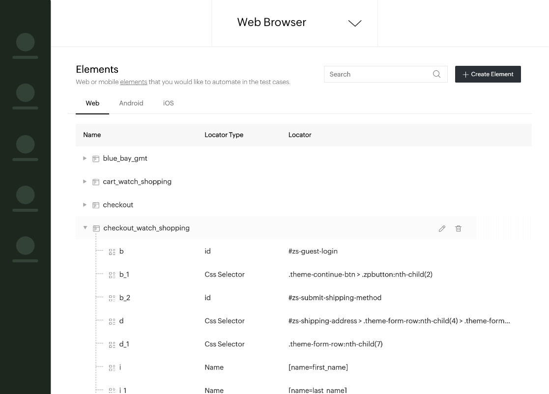Switch to the iOS tab
Viewport: 549px width, 394px height.
coord(169,103)
